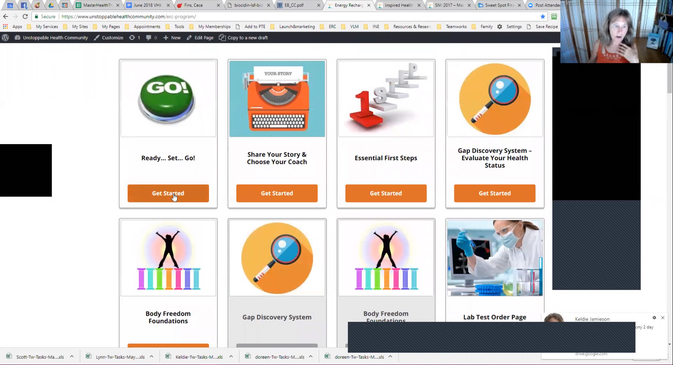Reload the page with the refresh icon
673x365 pixels.
(25, 16)
